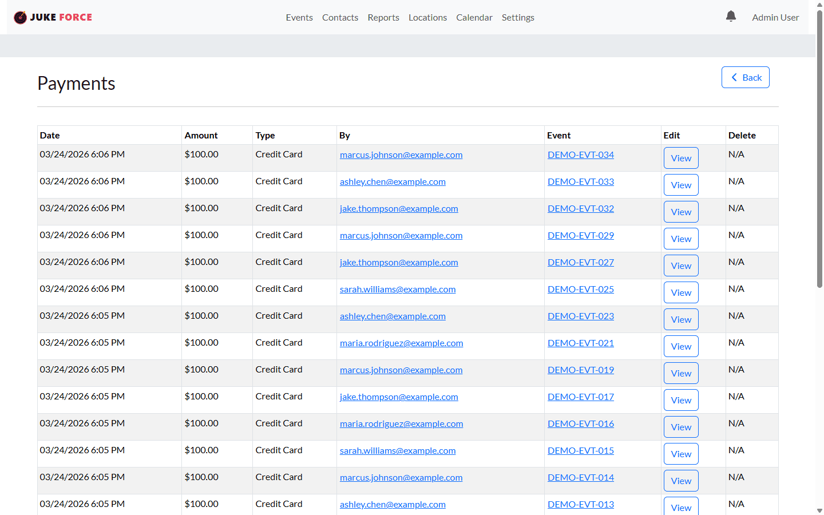Screen dimensions: 824x515
Task: Open event link DEMO-EVT-033
Action: [580, 182]
